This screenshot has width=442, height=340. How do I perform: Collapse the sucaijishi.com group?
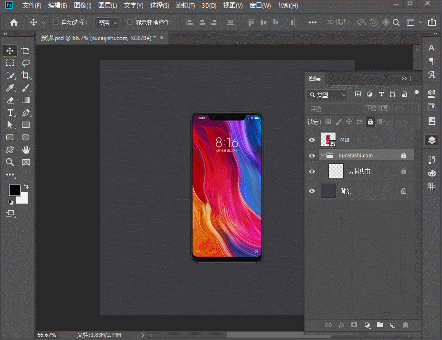(x=323, y=155)
